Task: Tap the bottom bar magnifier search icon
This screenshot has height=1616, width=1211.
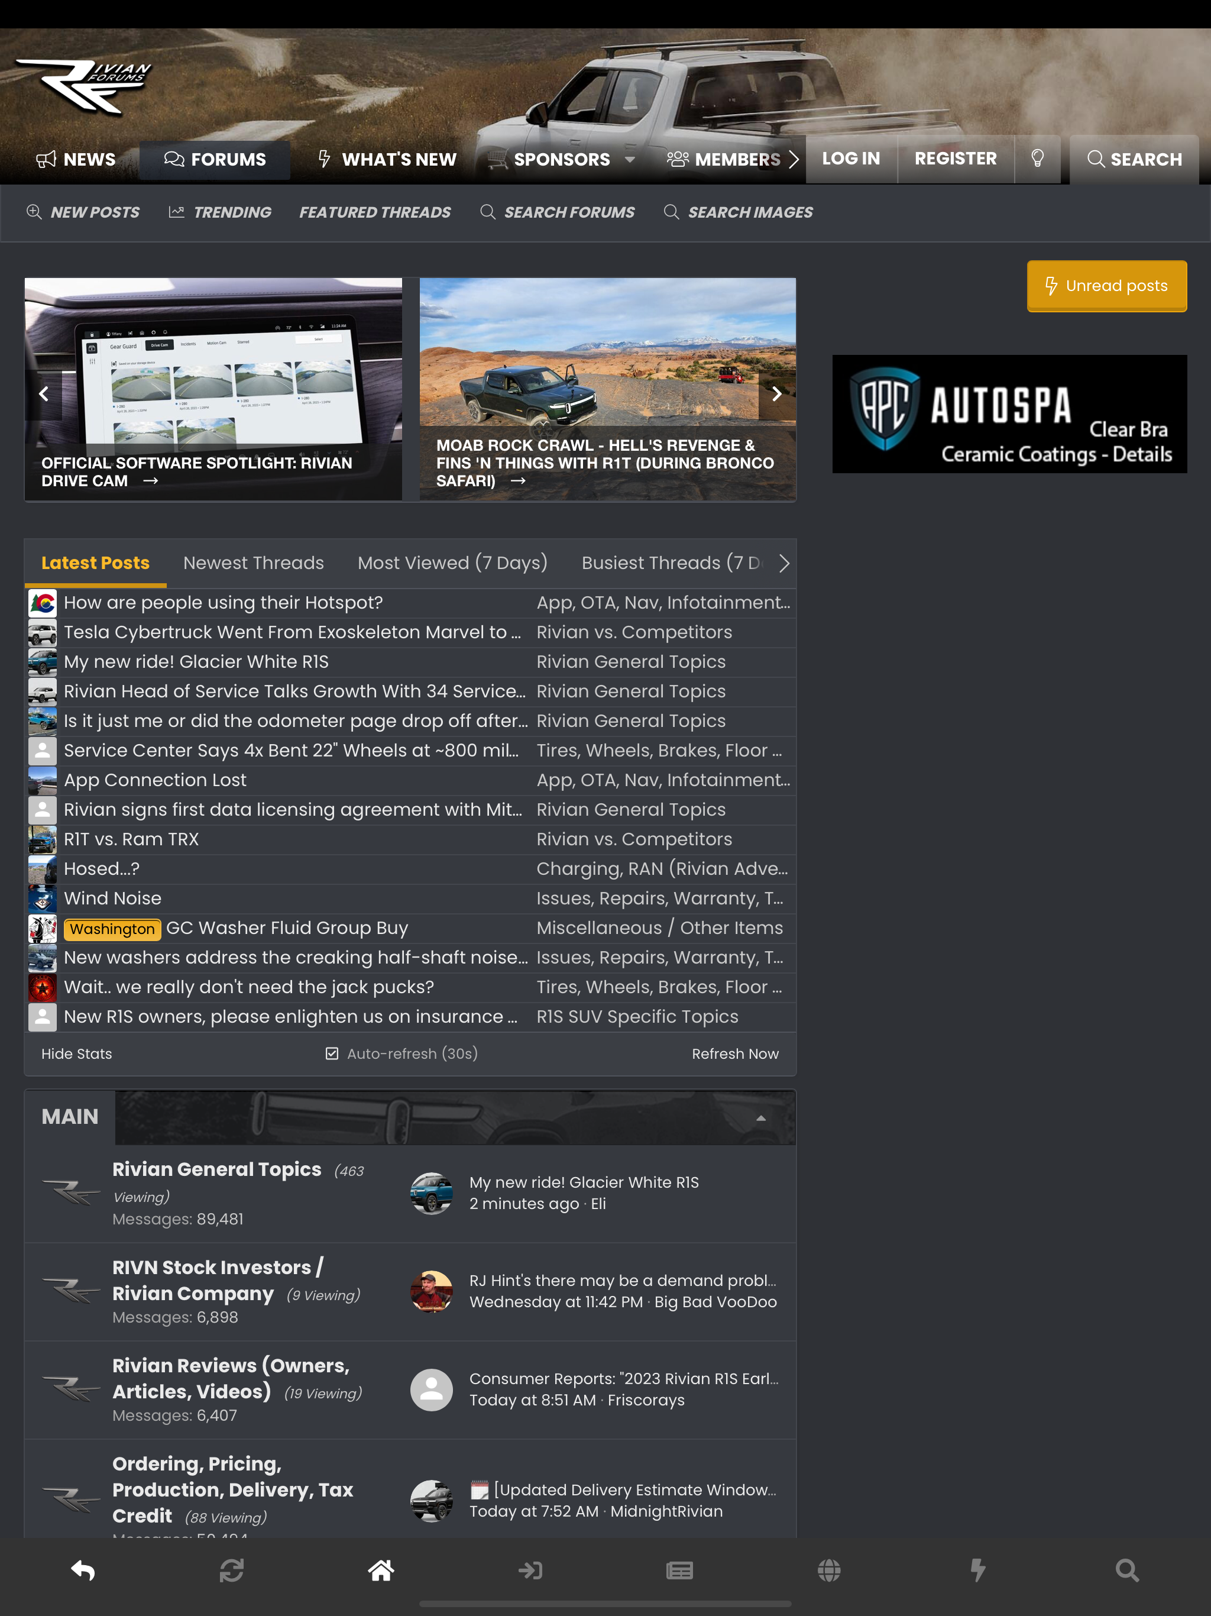Action: tap(1127, 1570)
